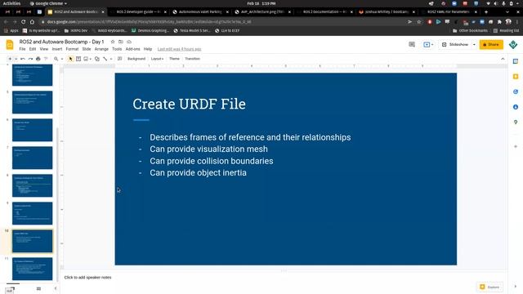
Task: Expand the side panel bottom arrow
Action: click(516, 287)
